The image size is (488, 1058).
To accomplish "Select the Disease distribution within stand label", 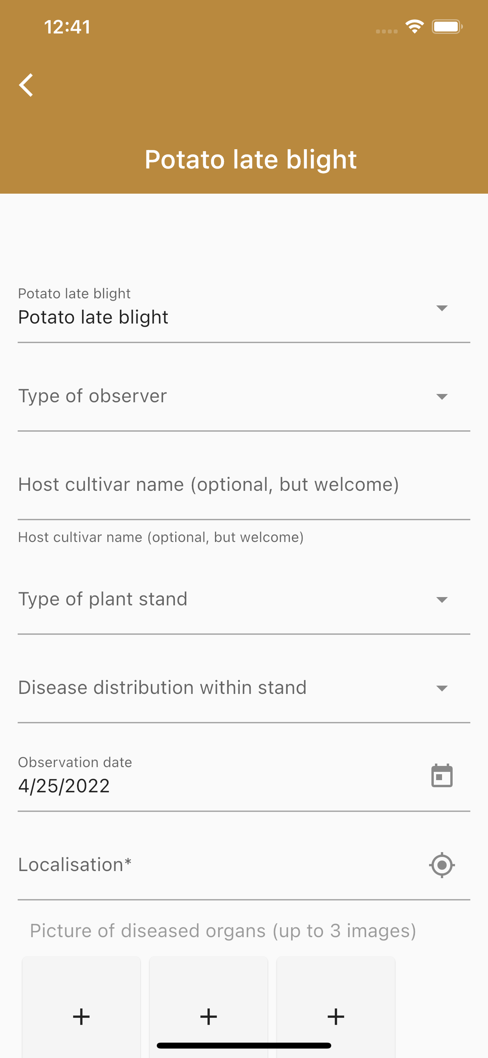I will coord(162,688).
